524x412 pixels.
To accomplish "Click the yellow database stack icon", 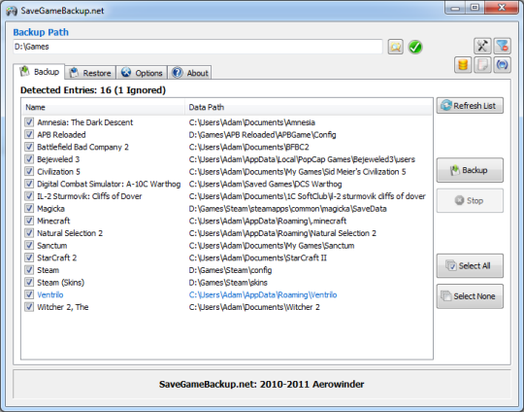I will 463,64.
